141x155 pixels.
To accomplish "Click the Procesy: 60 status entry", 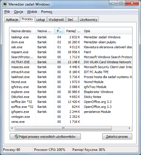I will point(11,150).
